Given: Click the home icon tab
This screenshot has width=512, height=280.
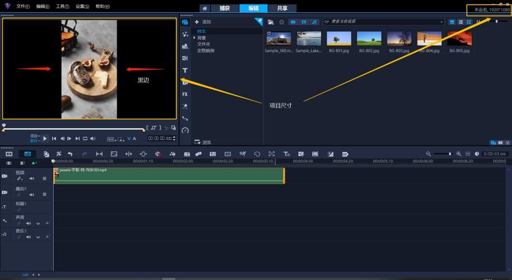Looking at the screenshot, I should point(205,8).
